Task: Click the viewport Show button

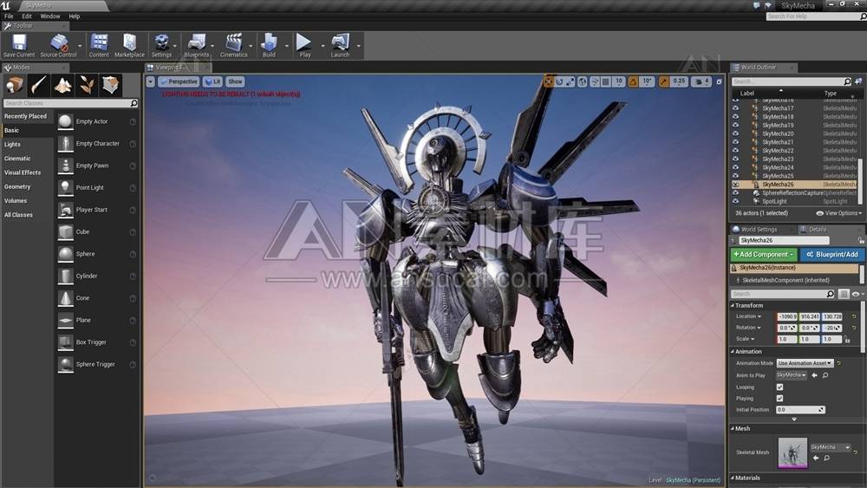Action: 235,81
